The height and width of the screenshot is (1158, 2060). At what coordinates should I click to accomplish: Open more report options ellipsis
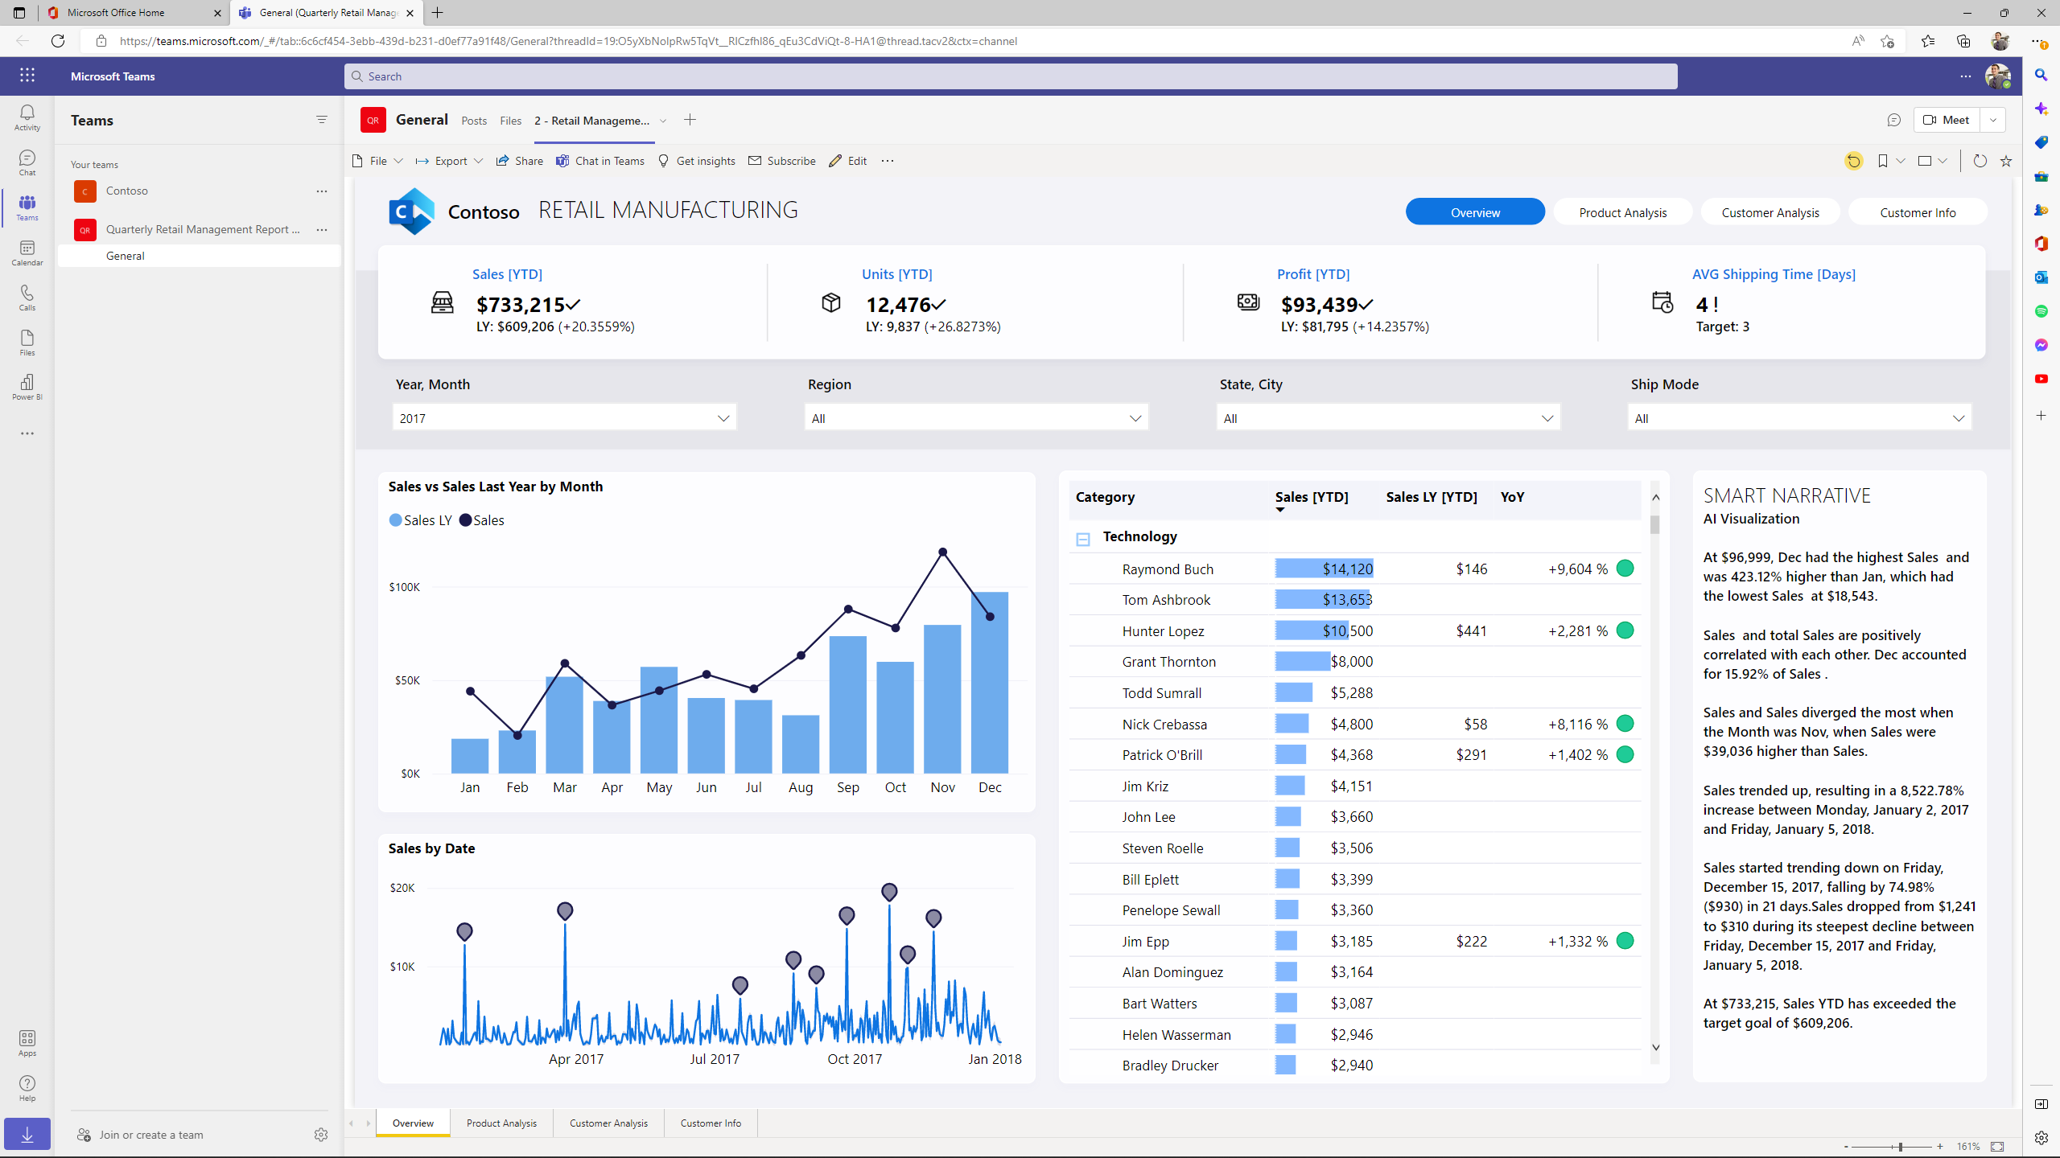pos(888,161)
